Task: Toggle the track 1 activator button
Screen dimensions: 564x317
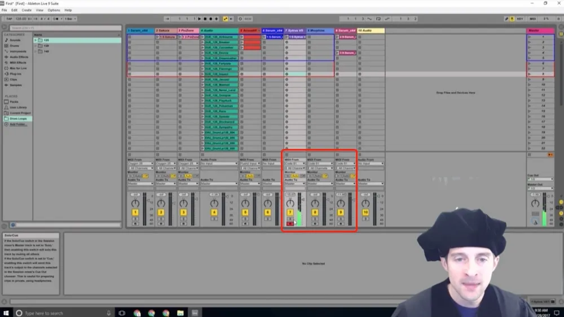Action: tap(135, 212)
